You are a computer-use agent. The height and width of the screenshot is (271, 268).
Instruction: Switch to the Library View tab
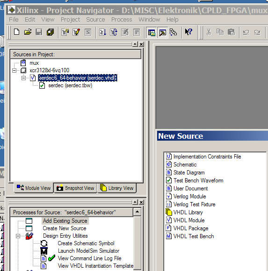coord(117,188)
